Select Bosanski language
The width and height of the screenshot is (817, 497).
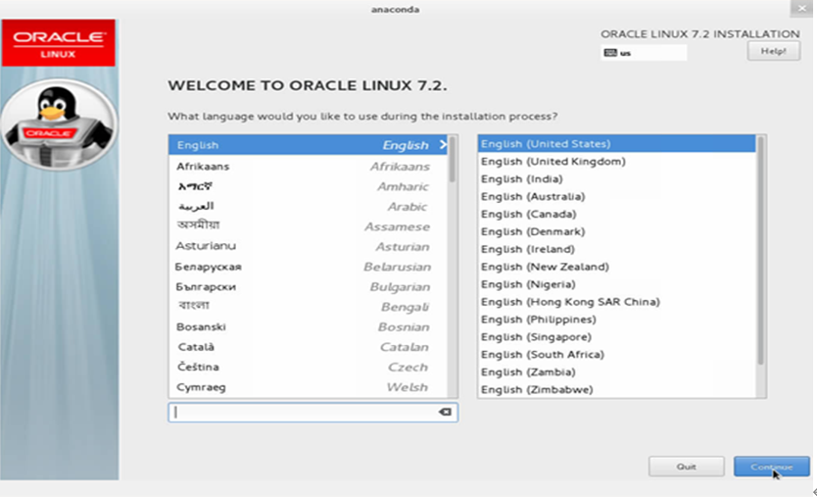[308, 327]
